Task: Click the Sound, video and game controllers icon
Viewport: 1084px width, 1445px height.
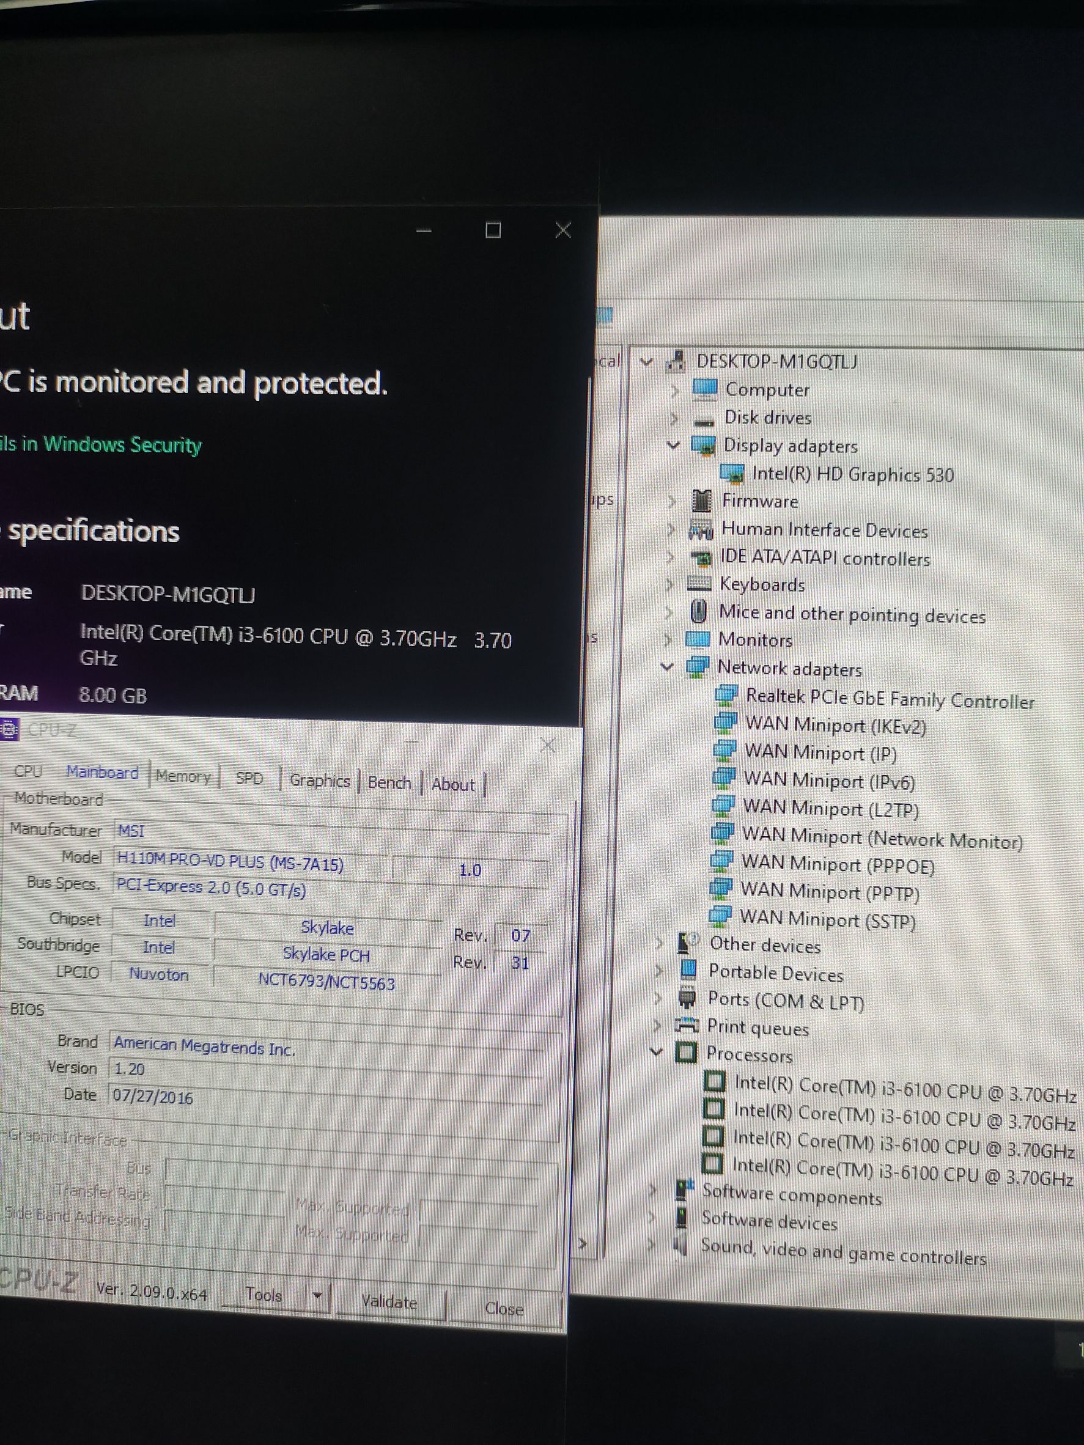Action: coord(681,1245)
